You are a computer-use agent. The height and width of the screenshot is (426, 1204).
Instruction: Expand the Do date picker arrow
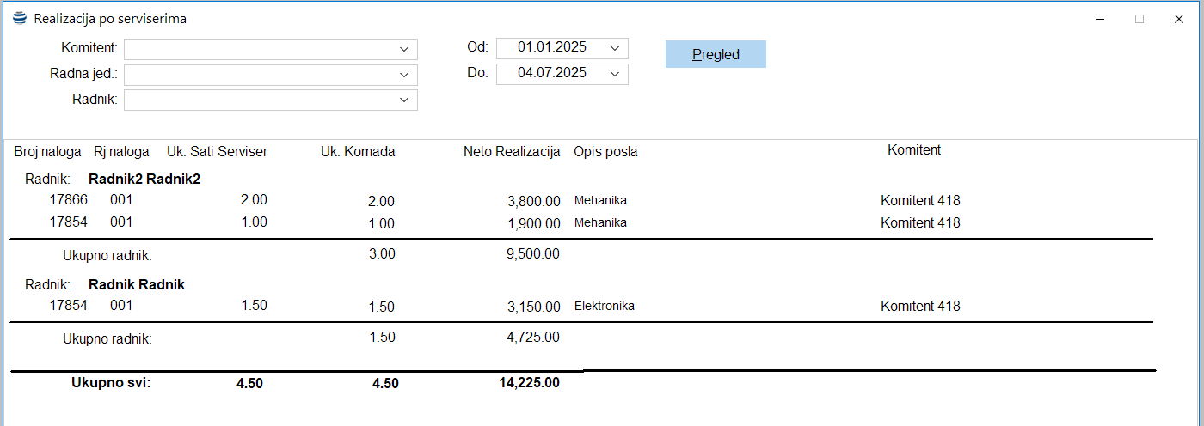click(615, 74)
